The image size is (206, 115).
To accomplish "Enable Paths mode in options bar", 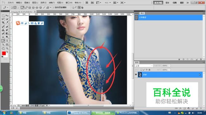I will click(x=15, y=8).
